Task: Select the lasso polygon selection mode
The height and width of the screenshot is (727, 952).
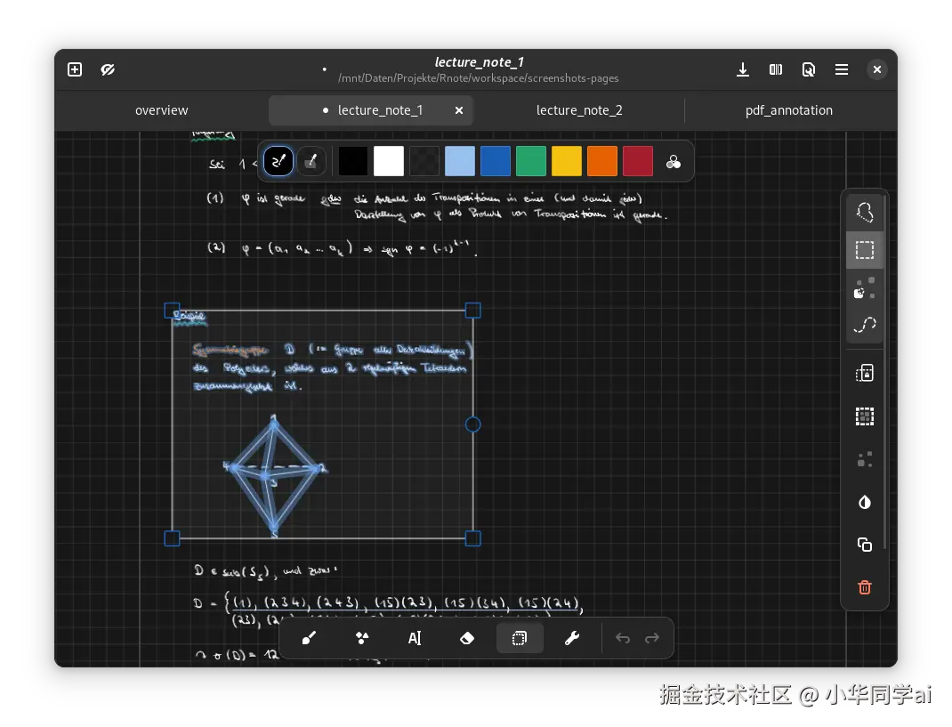Action: (865, 213)
